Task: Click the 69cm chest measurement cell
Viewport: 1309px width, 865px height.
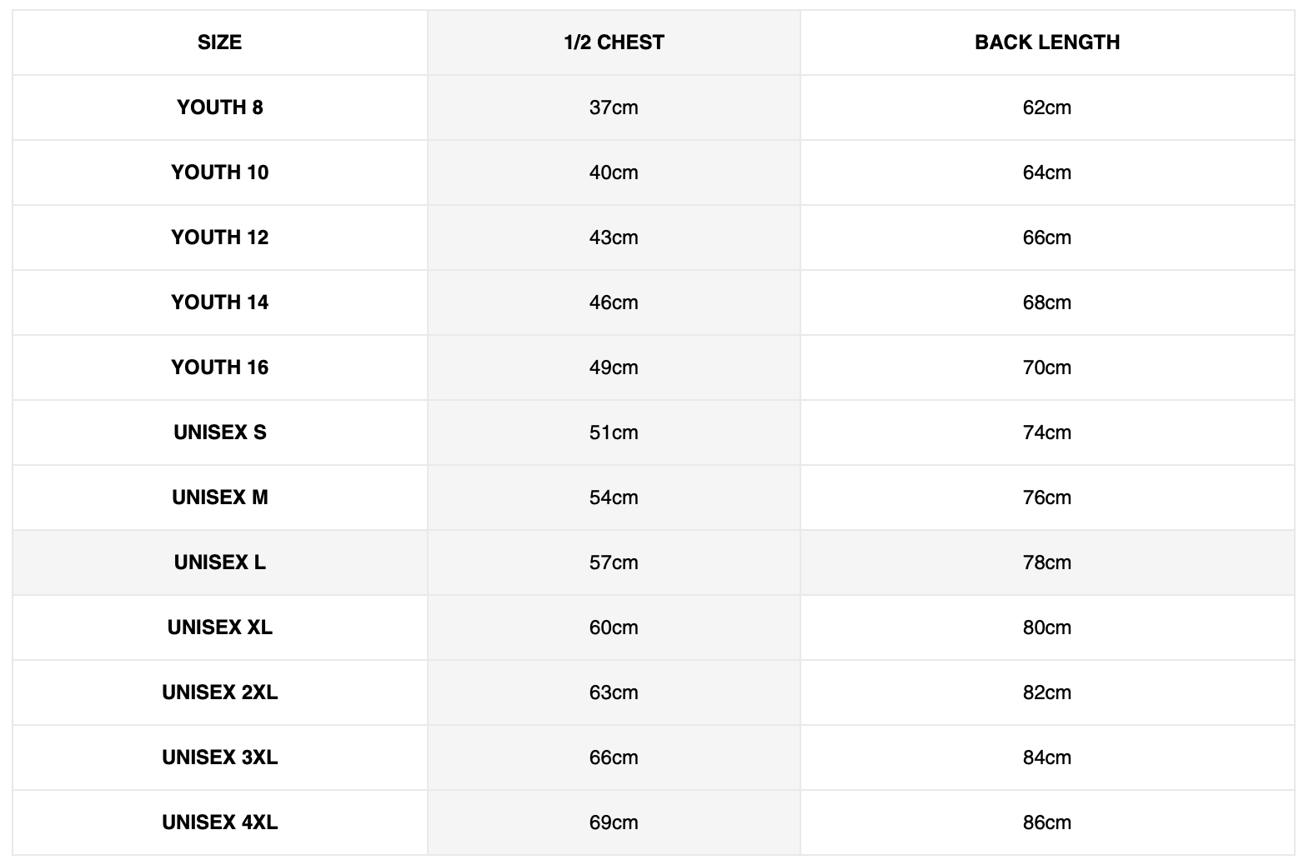Action: (614, 822)
